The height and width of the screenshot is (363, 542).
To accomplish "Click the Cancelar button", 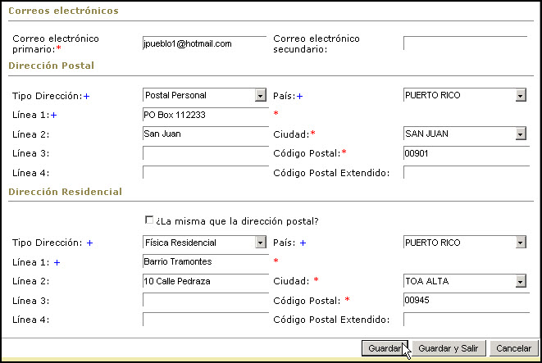I will [x=516, y=348].
